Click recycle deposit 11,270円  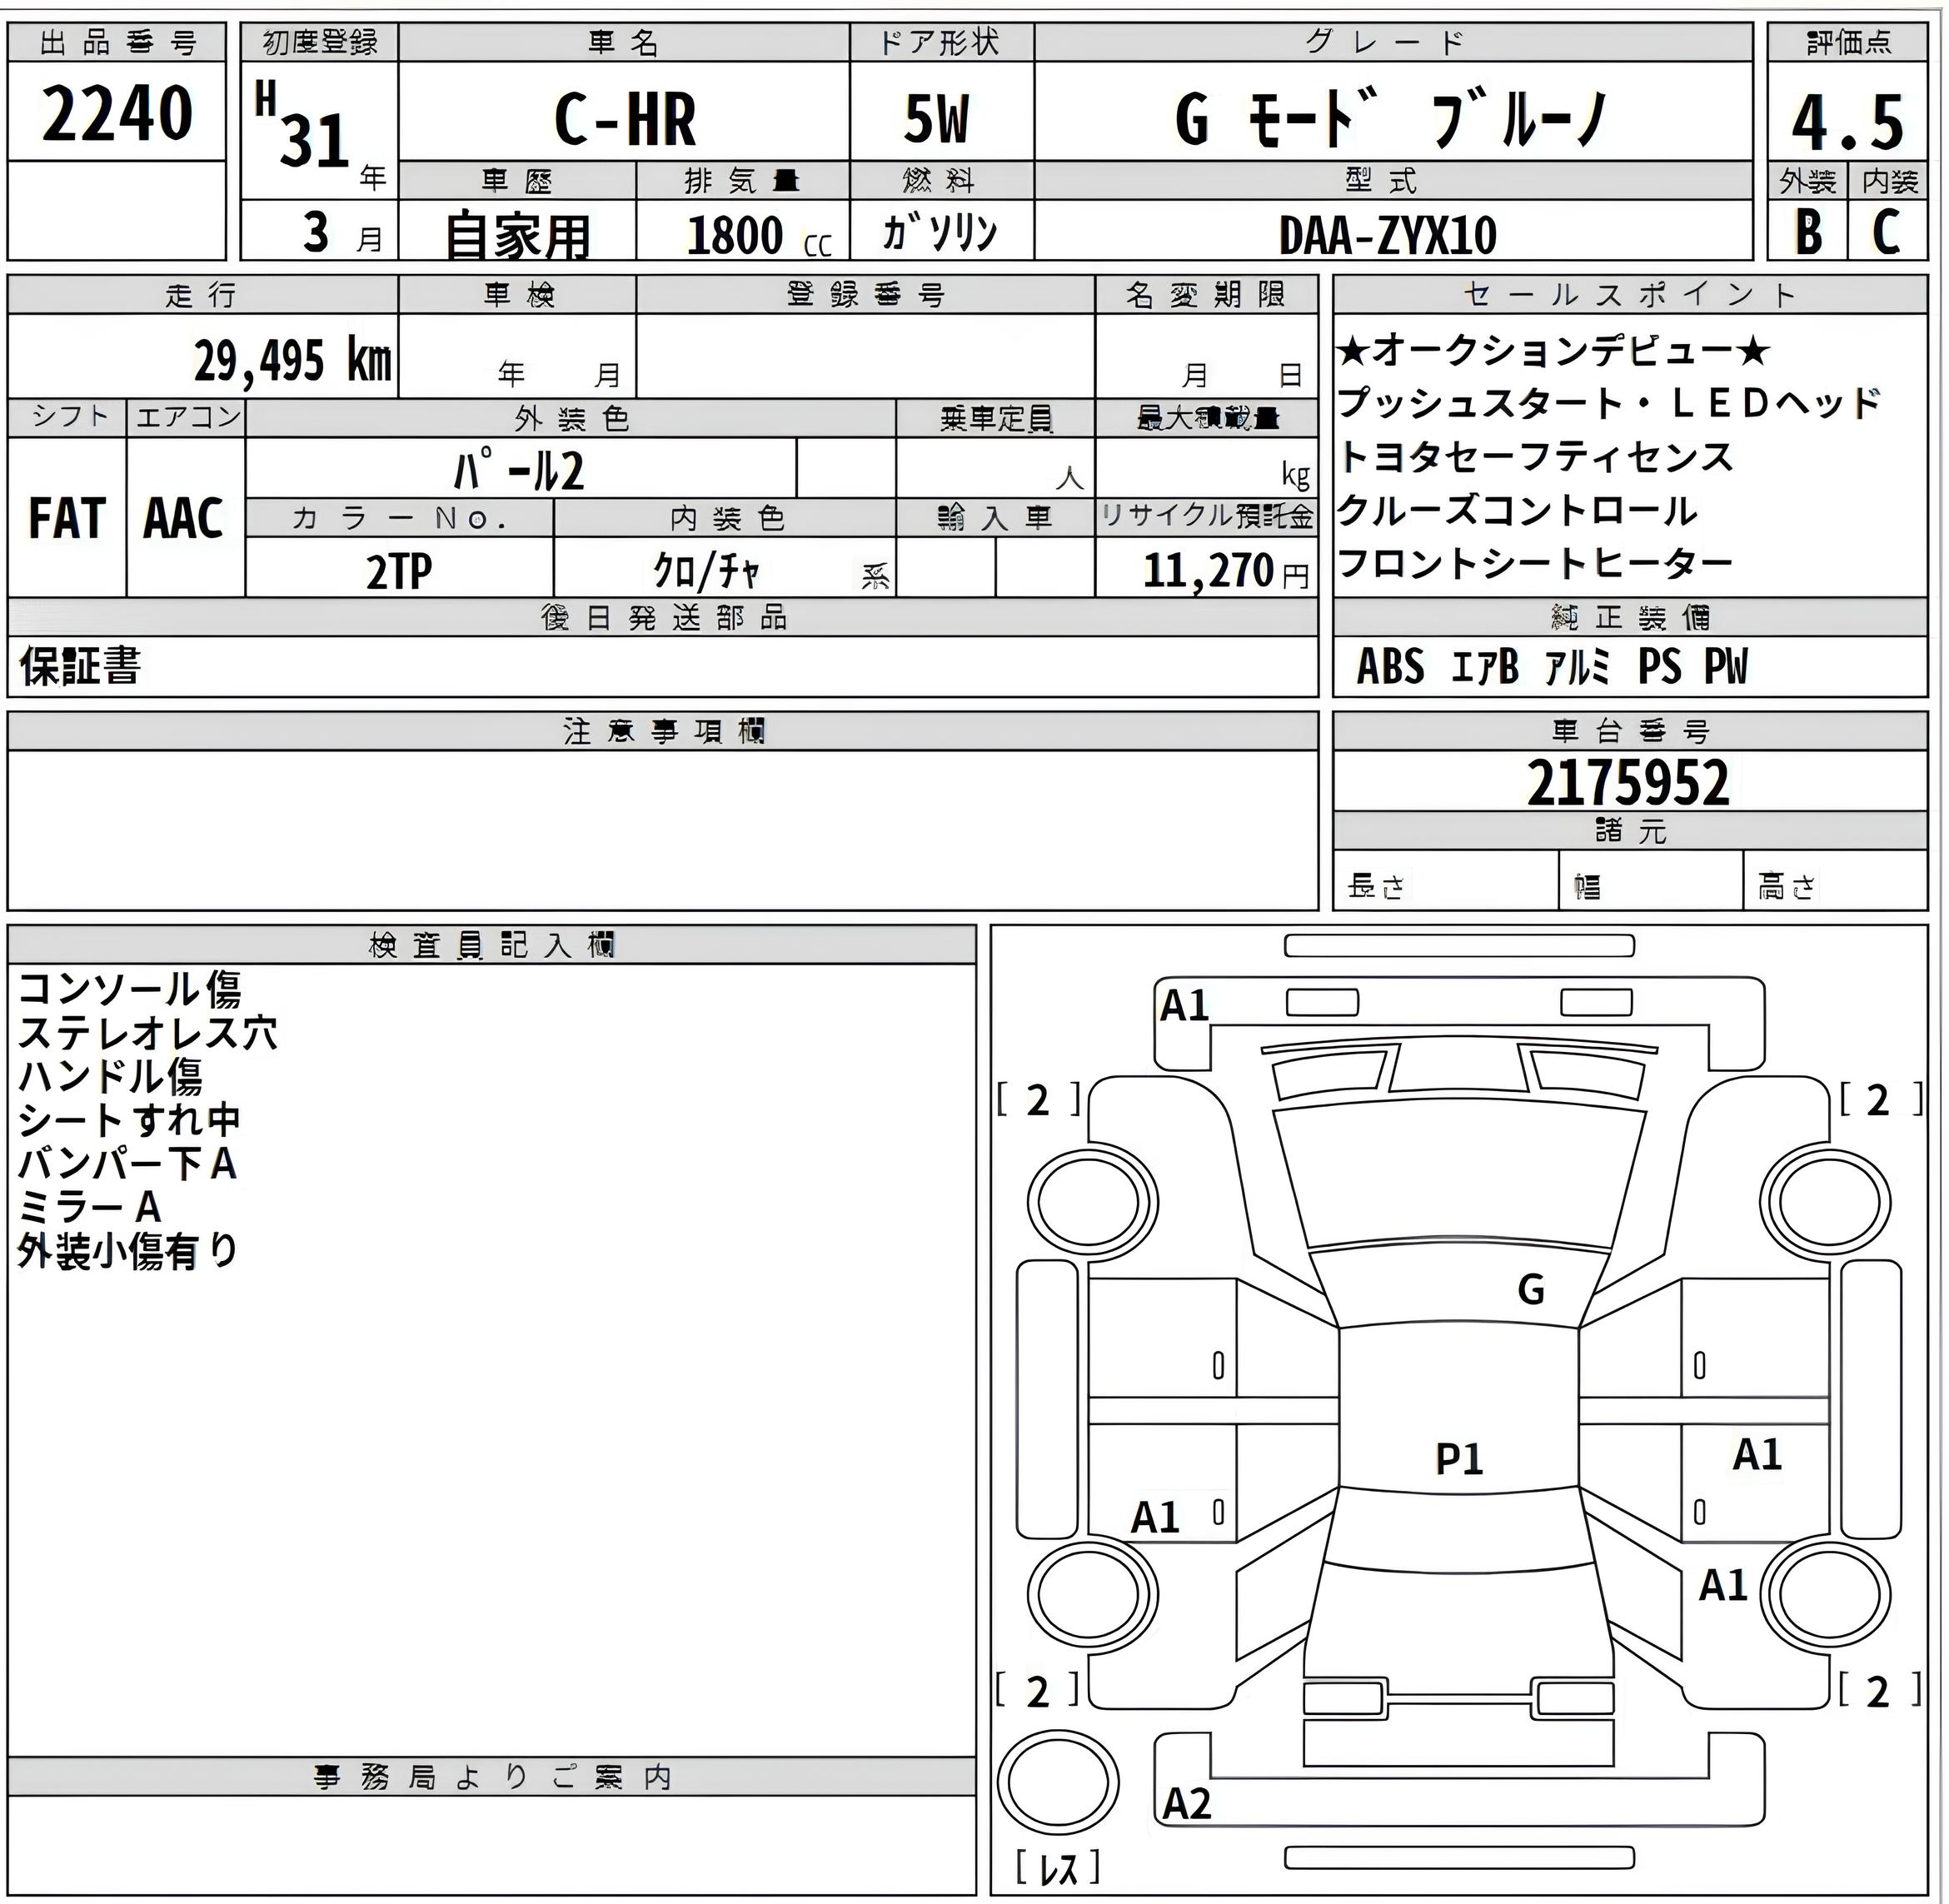tap(1225, 571)
